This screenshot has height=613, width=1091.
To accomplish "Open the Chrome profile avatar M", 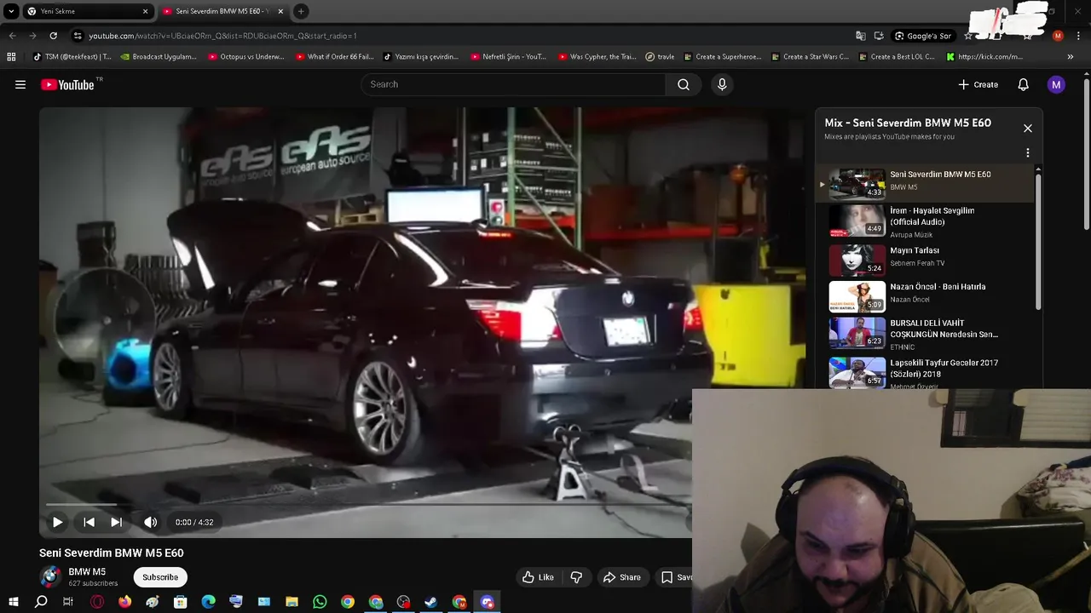I will tap(1058, 36).
